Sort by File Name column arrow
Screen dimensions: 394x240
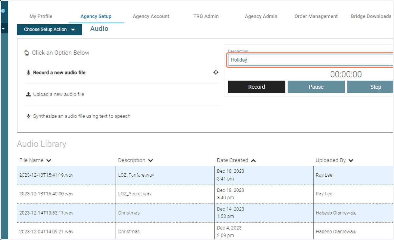pyautogui.click(x=49, y=161)
